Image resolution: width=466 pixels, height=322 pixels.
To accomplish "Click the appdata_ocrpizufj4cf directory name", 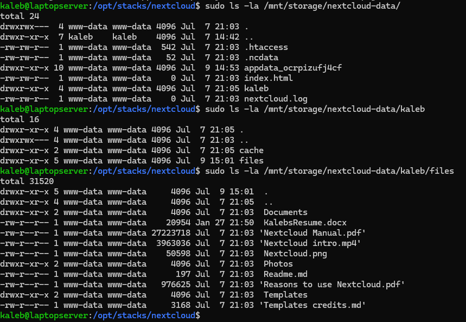I will [293, 68].
